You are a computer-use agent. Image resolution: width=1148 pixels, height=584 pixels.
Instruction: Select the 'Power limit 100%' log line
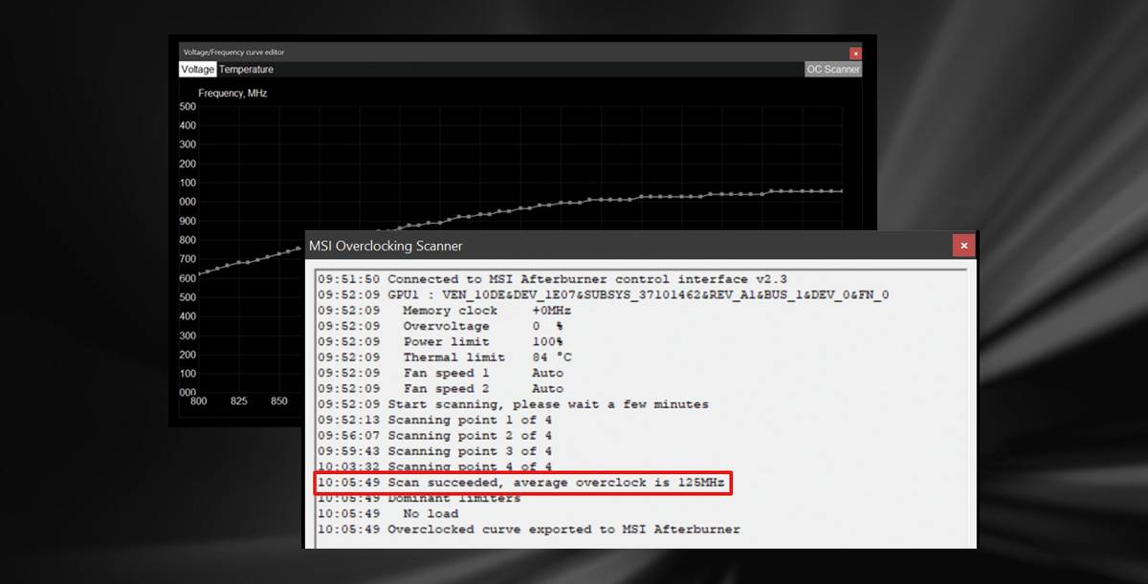(x=441, y=341)
